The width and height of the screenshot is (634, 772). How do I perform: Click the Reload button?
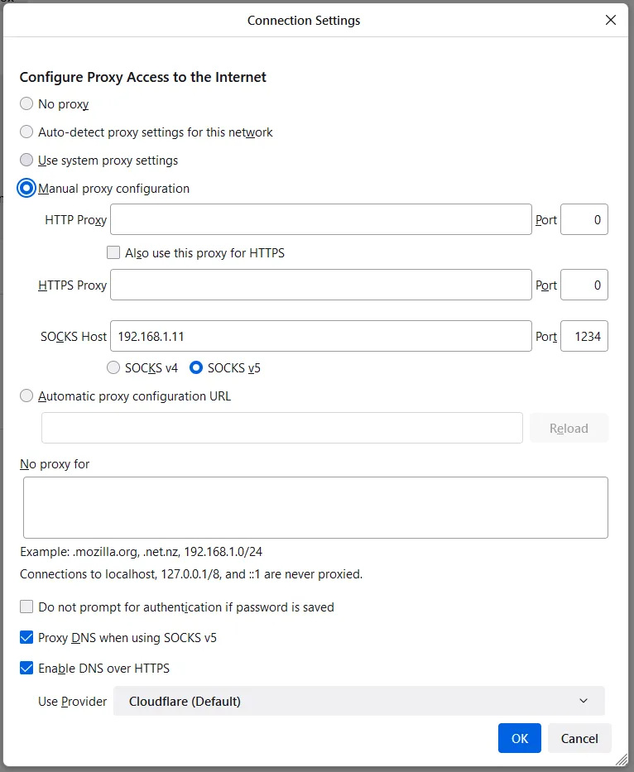[569, 428]
